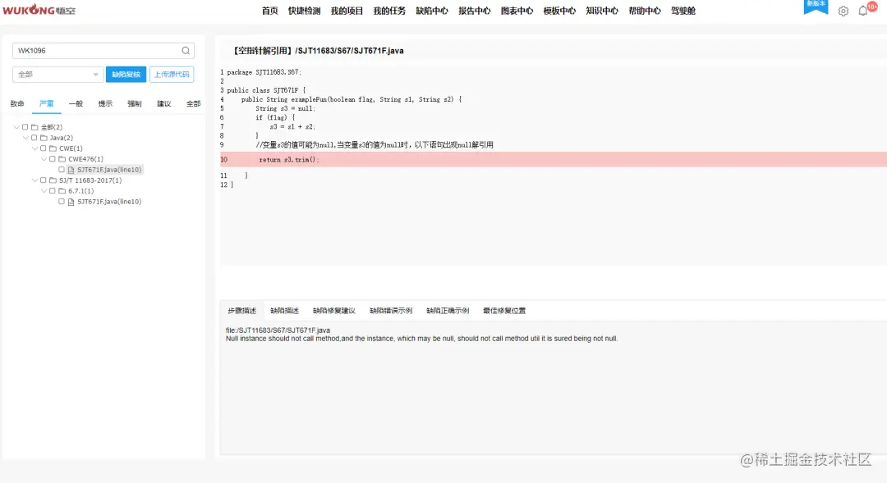This screenshot has width=887, height=483.
Task: Switch to the 全部 severity tab
Action: point(194,104)
